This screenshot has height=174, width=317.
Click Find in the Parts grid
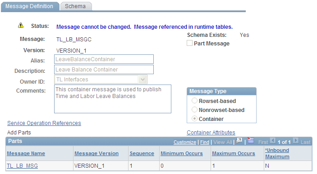(205, 142)
